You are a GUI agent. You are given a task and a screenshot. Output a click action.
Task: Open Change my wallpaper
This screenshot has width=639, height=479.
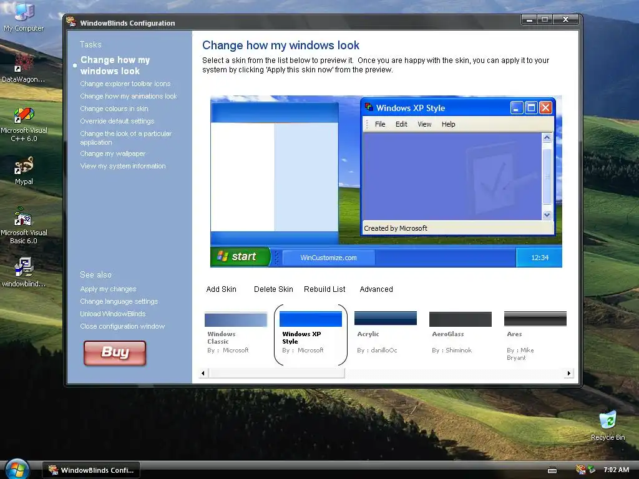tap(112, 153)
